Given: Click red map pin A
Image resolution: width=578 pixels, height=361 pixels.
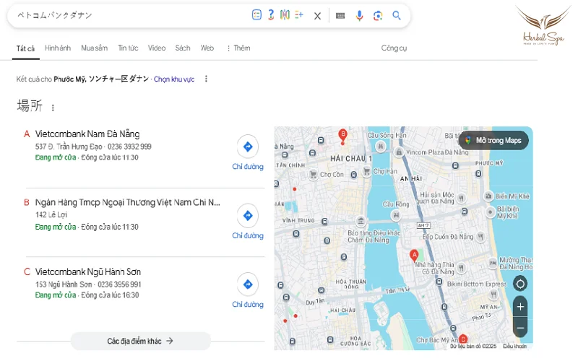Looking at the screenshot, I should (414, 256).
